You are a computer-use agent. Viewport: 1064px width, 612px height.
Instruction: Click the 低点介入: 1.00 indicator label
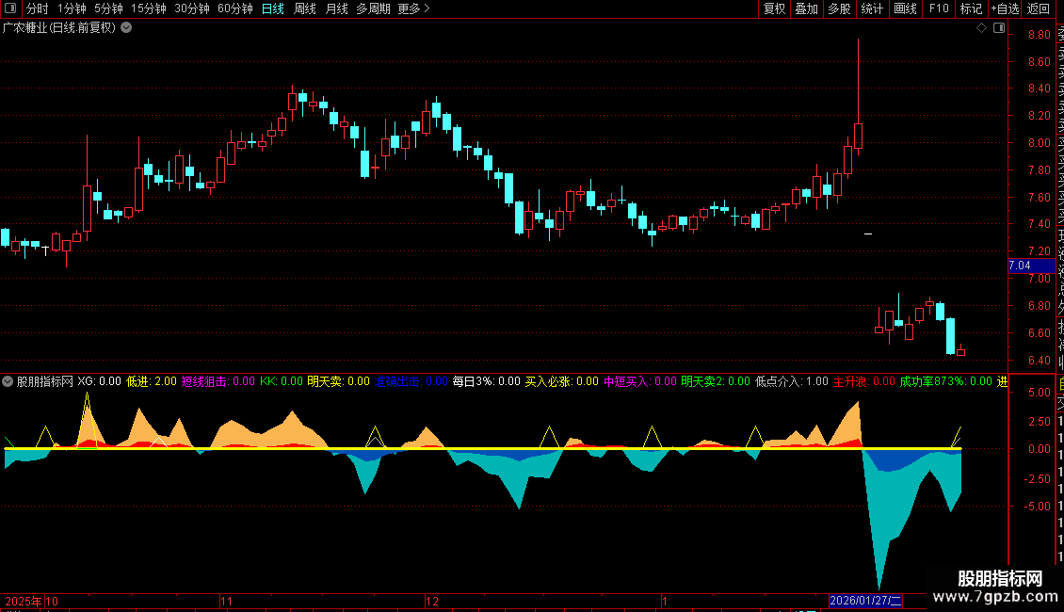tap(792, 381)
